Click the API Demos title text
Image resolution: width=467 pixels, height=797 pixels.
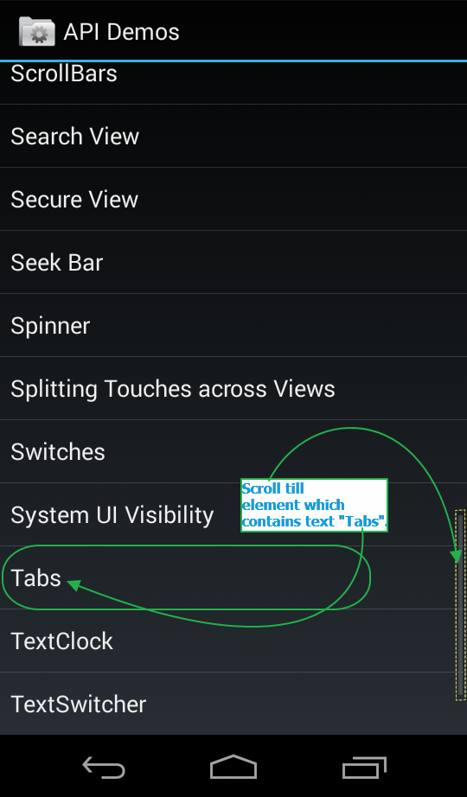122,32
